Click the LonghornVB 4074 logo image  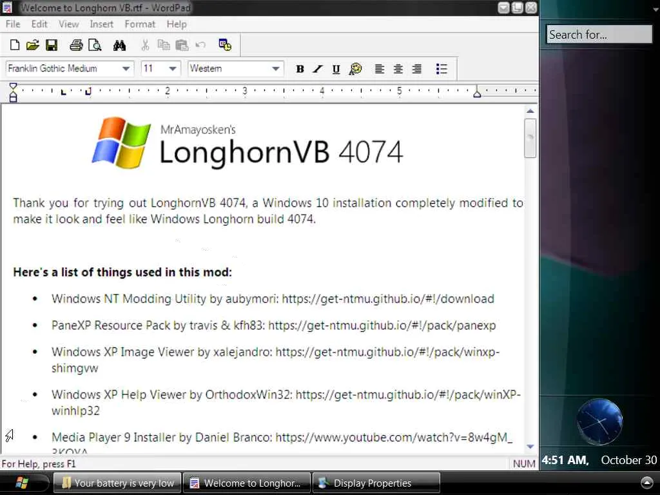click(247, 143)
